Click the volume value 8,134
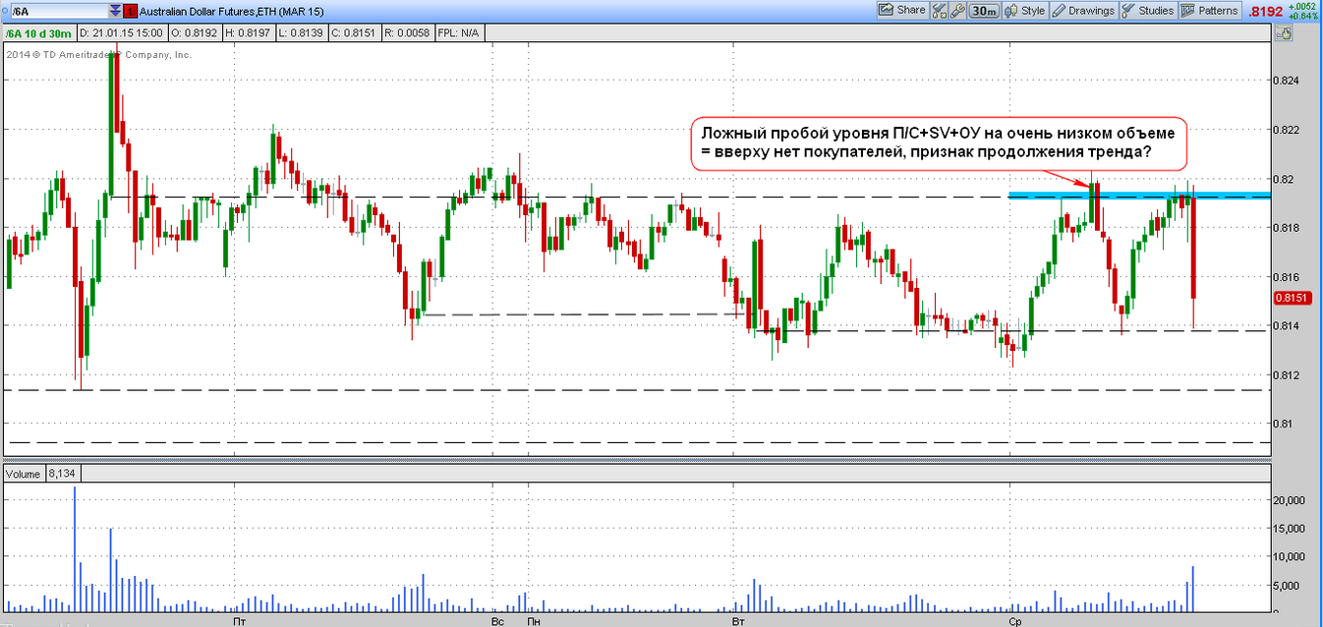1323x627 pixels. [x=61, y=474]
